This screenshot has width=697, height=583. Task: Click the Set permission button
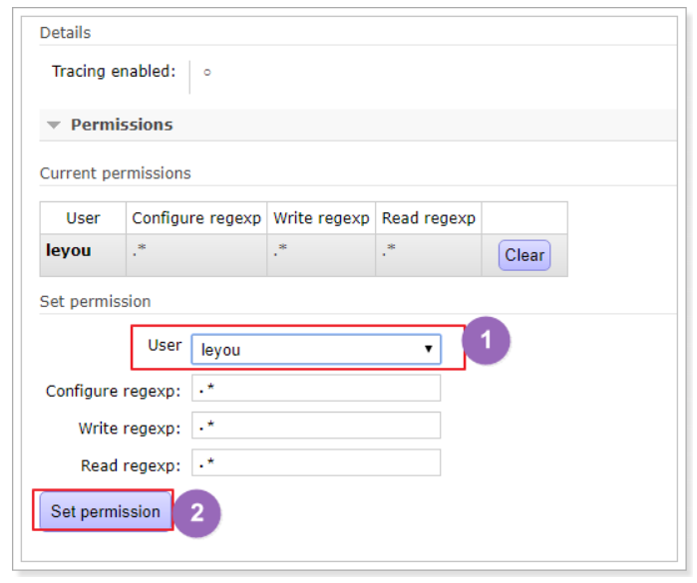point(105,511)
